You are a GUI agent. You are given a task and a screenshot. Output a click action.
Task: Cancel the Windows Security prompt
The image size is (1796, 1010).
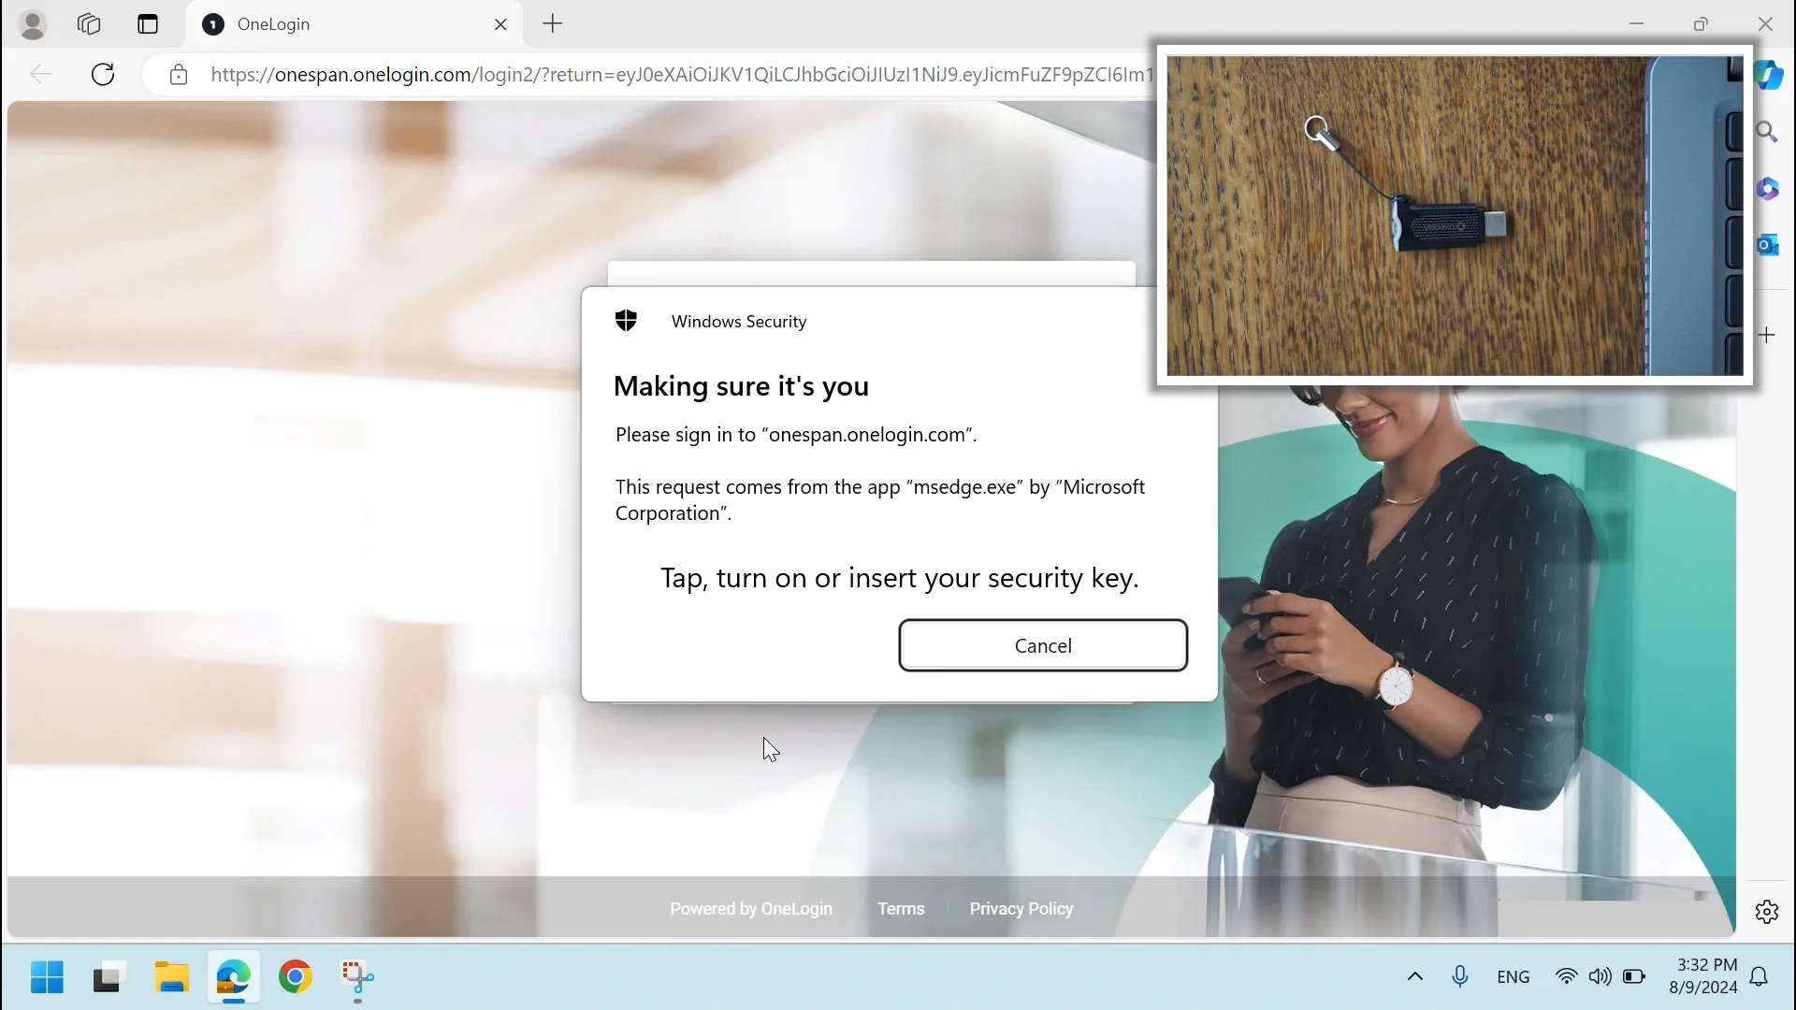pos(1043,645)
